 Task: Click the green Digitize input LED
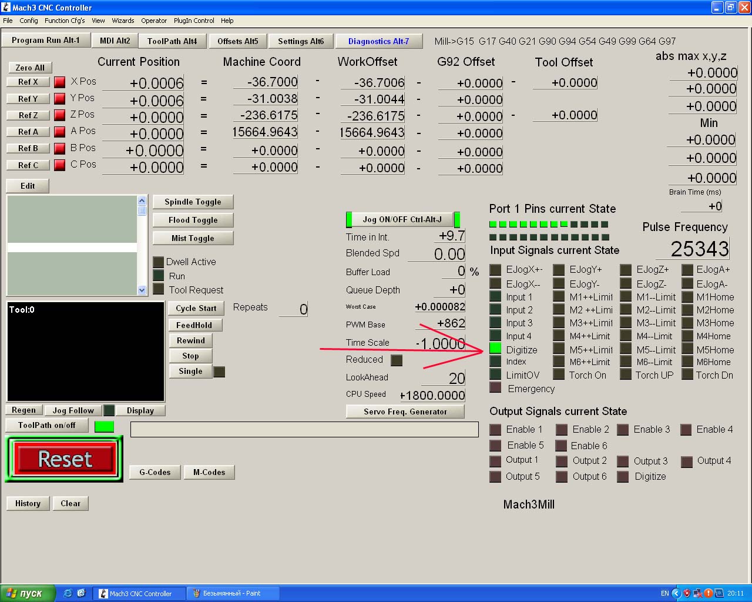495,349
